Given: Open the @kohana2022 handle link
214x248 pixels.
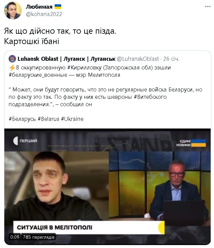Looking at the screenshot, I should tap(44, 14).
